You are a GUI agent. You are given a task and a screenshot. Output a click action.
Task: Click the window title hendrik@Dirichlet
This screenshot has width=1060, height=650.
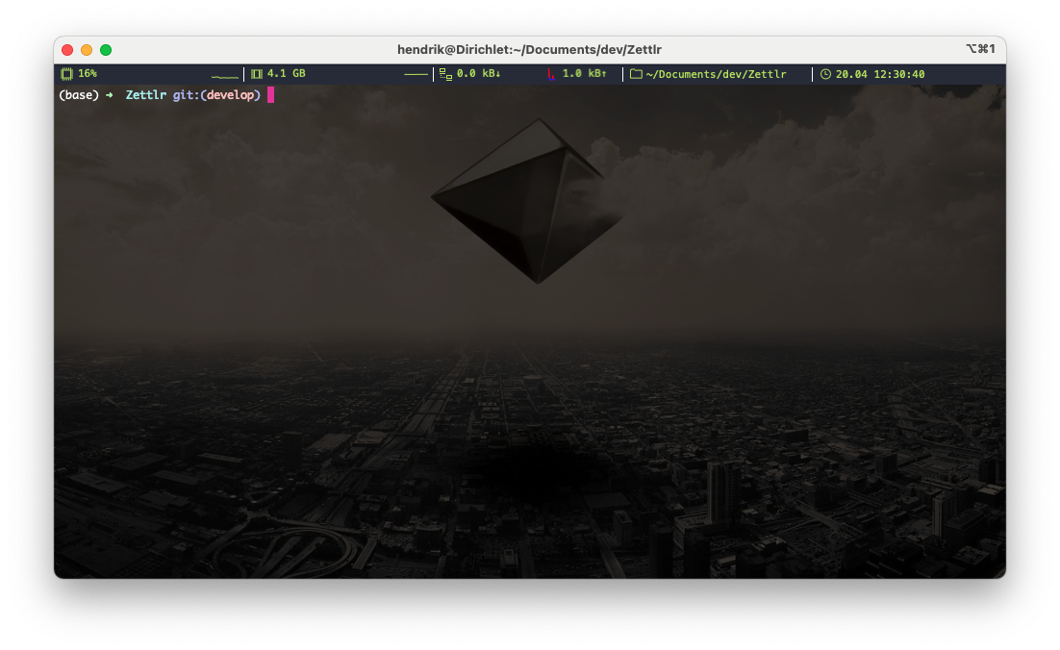pos(530,49)
